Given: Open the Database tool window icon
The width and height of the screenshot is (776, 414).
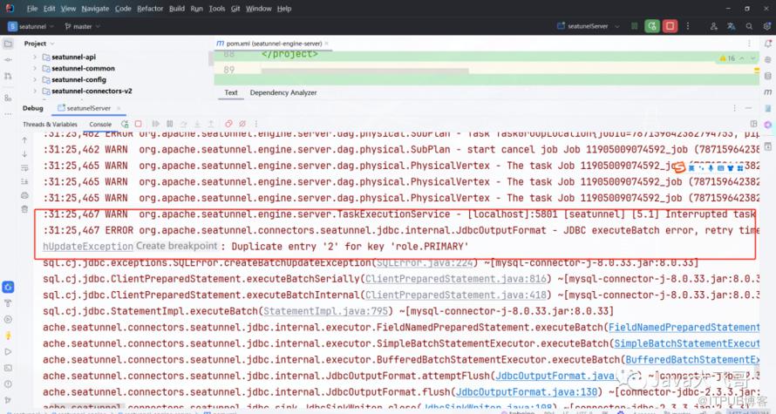Looking at the screenshot, I should [x=767, y=76].
